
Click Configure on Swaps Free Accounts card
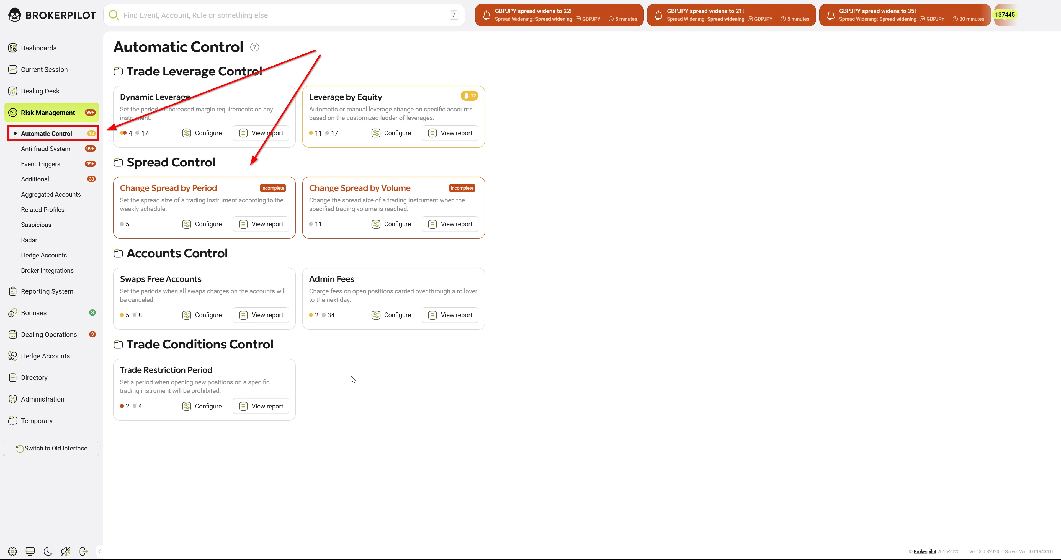pyautogui.click(x=202, y=315)
